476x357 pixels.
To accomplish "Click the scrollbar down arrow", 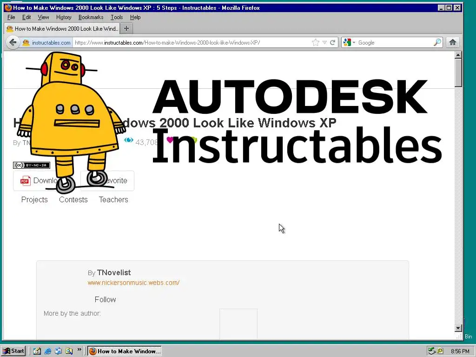I will click(x=458, y=328).
